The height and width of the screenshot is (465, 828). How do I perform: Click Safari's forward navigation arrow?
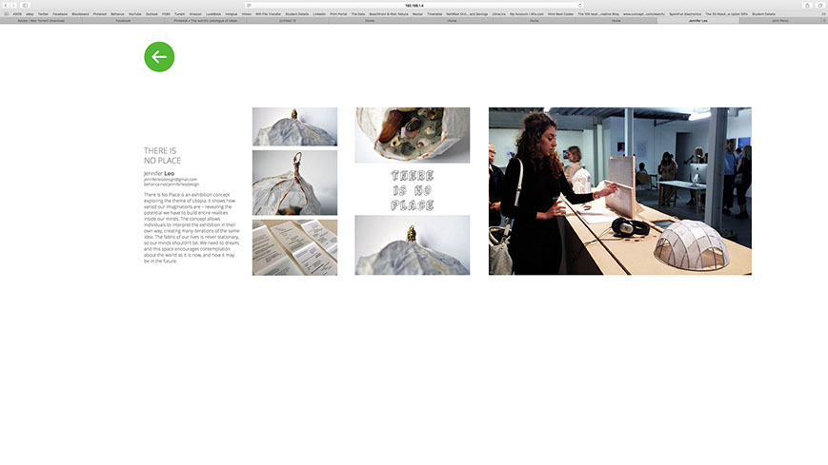pos(13,5)
